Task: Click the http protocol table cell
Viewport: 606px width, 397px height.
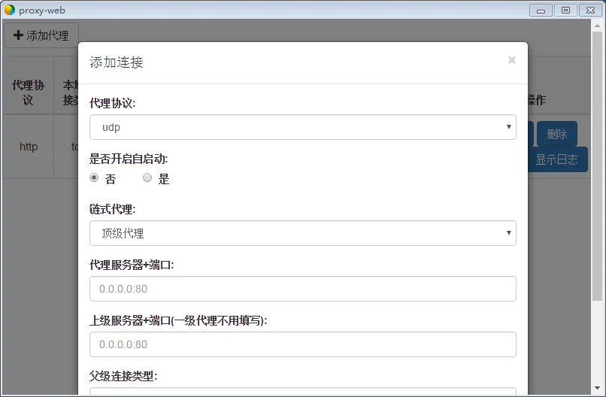Action: (x=29, y=147)
